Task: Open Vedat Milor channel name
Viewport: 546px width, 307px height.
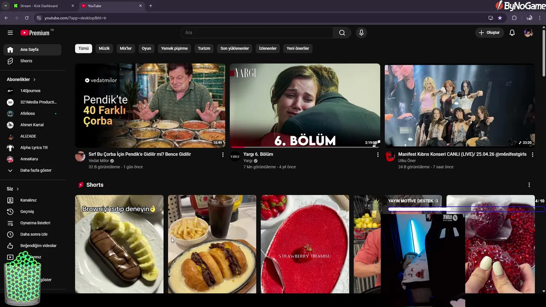Action: (x=99, y=161)
